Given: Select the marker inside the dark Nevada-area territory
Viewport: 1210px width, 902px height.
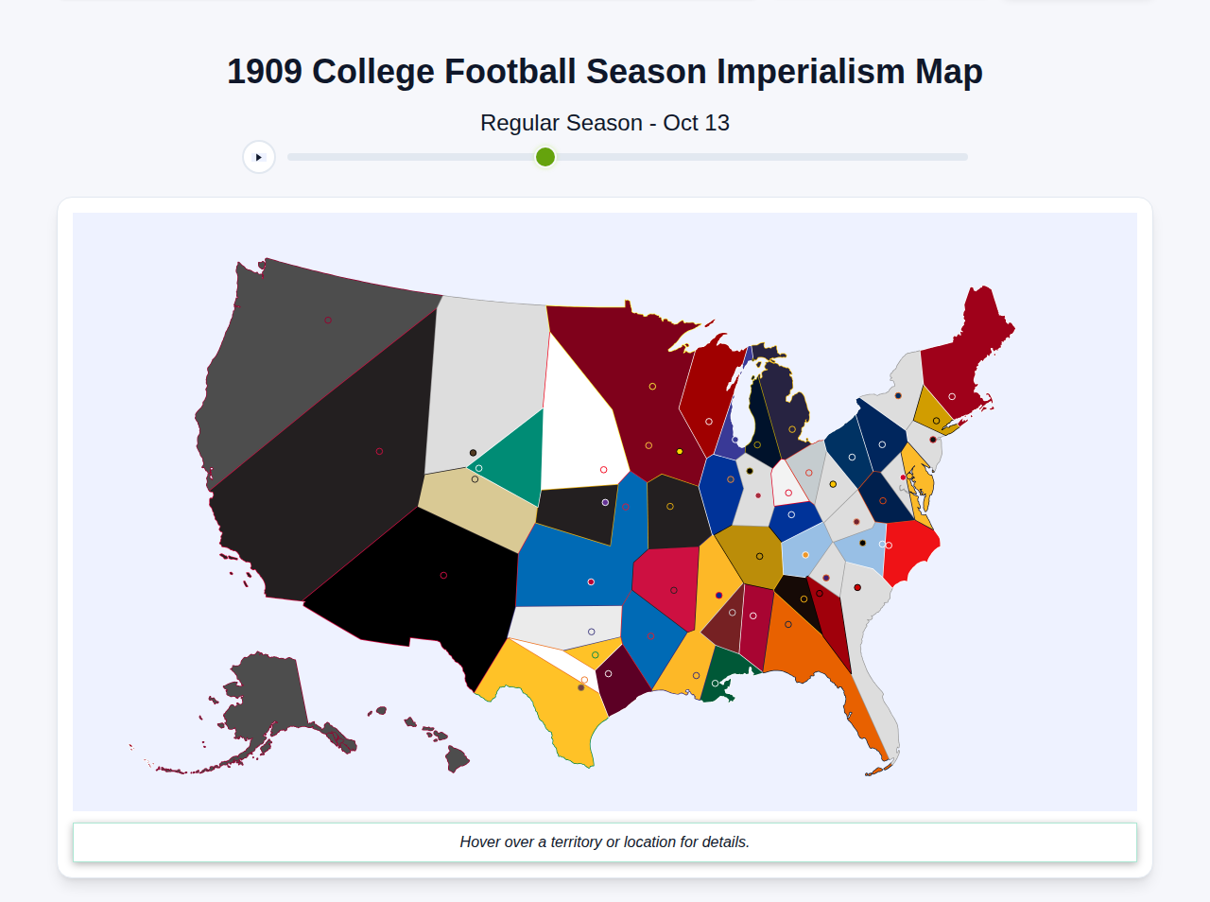Looking at the screenshot, I should [x=379, y=452].
